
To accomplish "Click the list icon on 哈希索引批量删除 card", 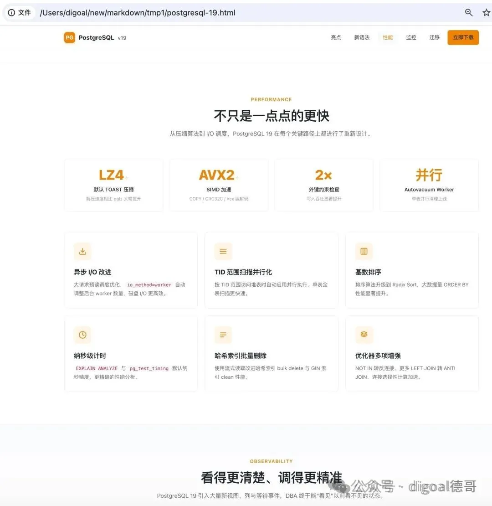I will click(223, 335).
